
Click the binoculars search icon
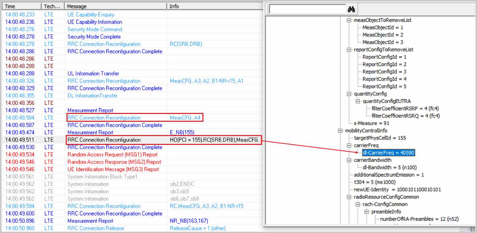pyautogui.click(x=351, y=9)
